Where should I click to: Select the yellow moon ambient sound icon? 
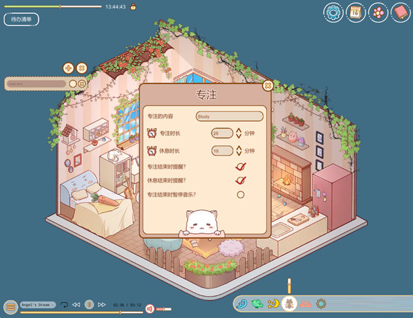tap(273, 303)
